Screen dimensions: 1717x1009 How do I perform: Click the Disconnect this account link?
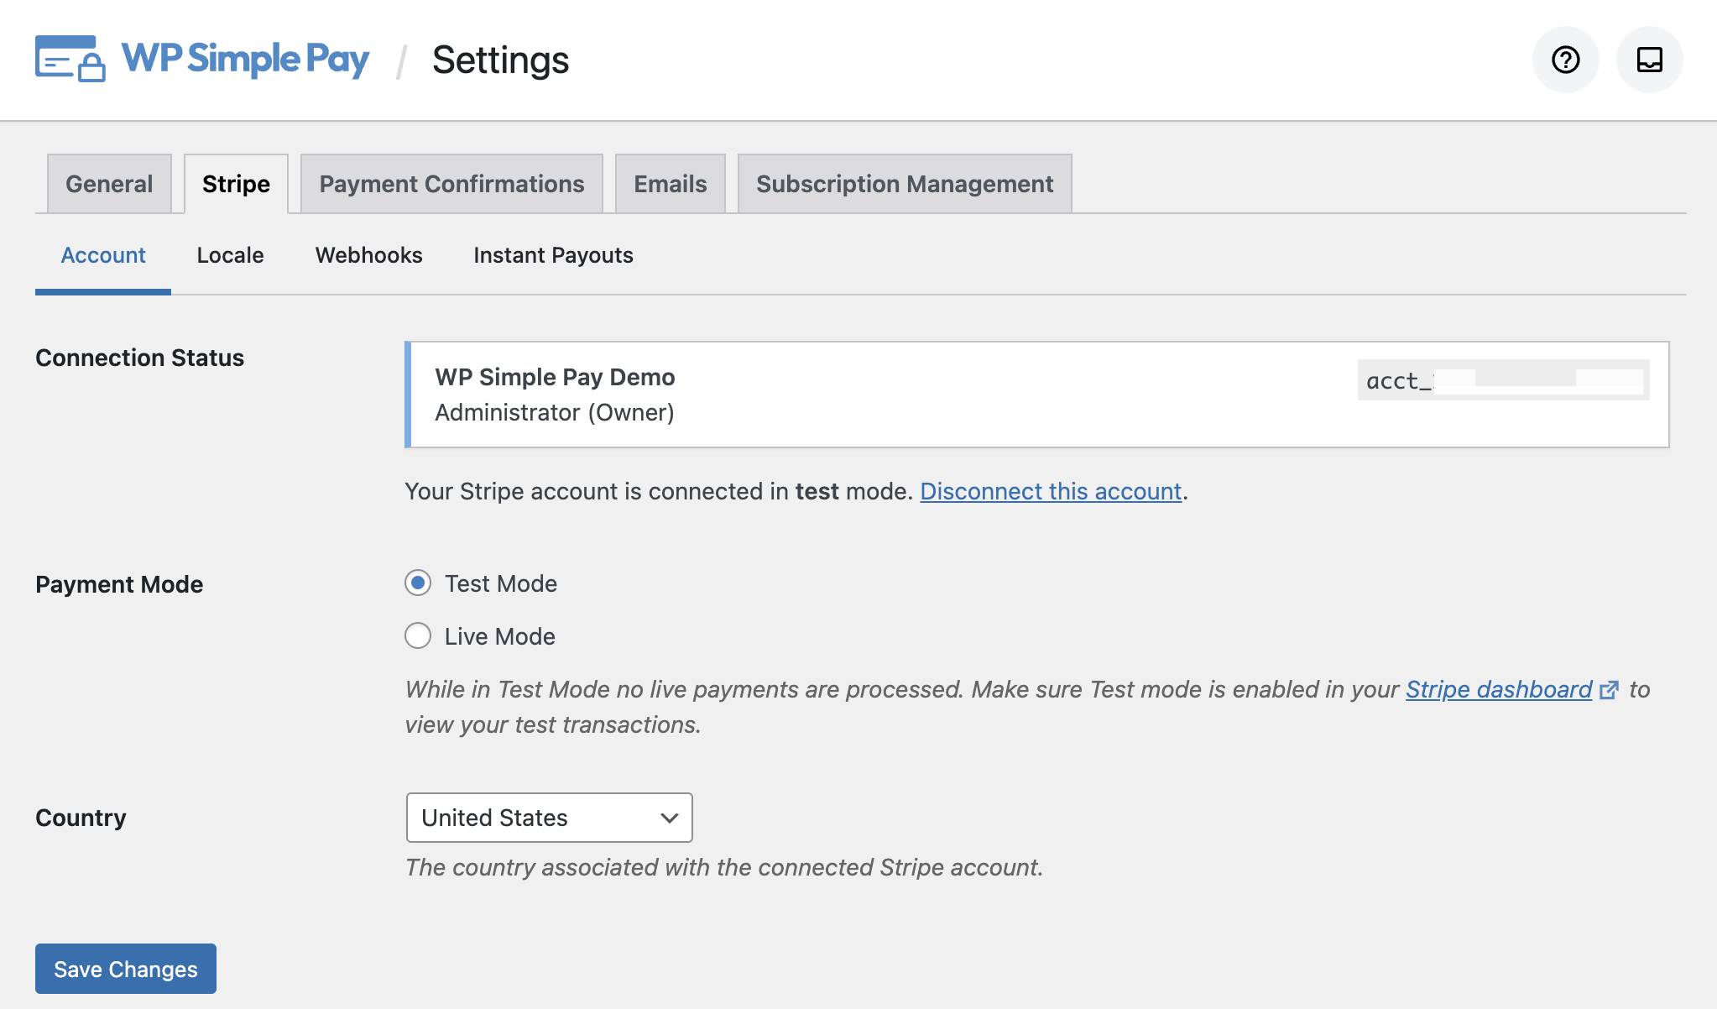(1051, 491)
